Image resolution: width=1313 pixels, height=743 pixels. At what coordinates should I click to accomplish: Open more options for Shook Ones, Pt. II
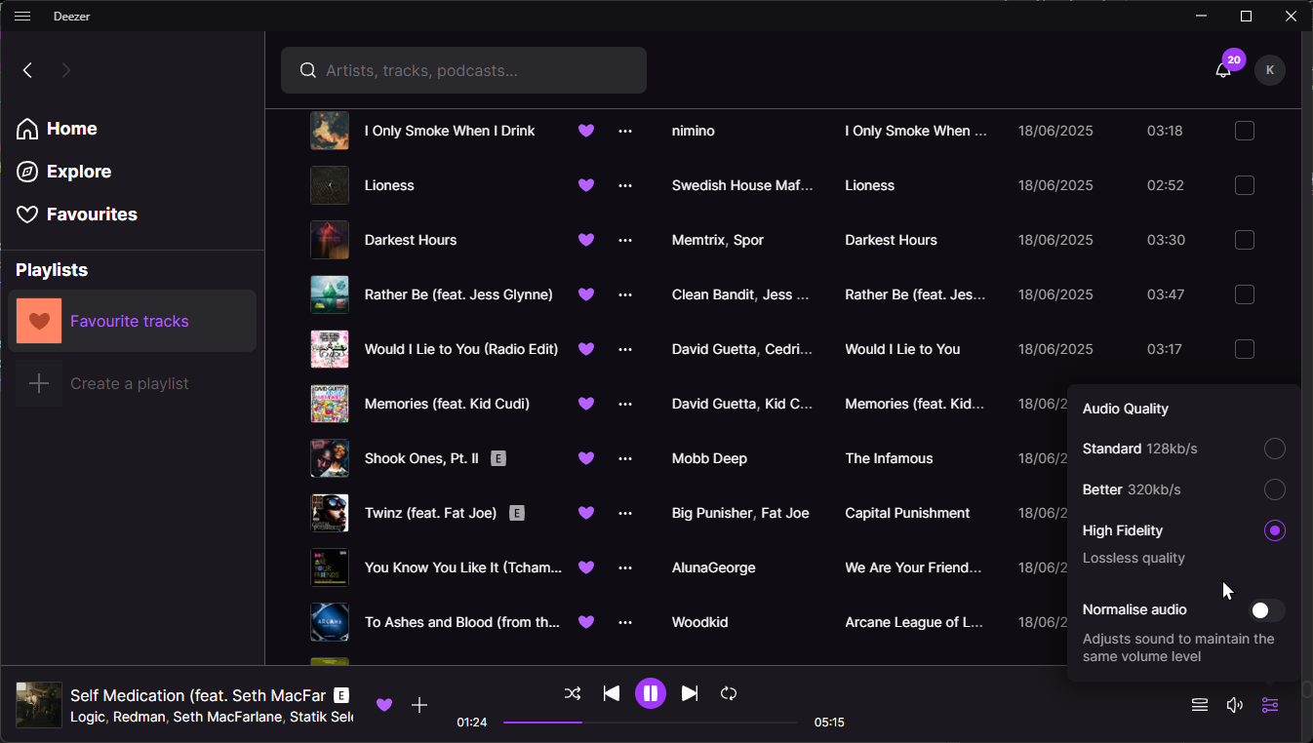625,458
